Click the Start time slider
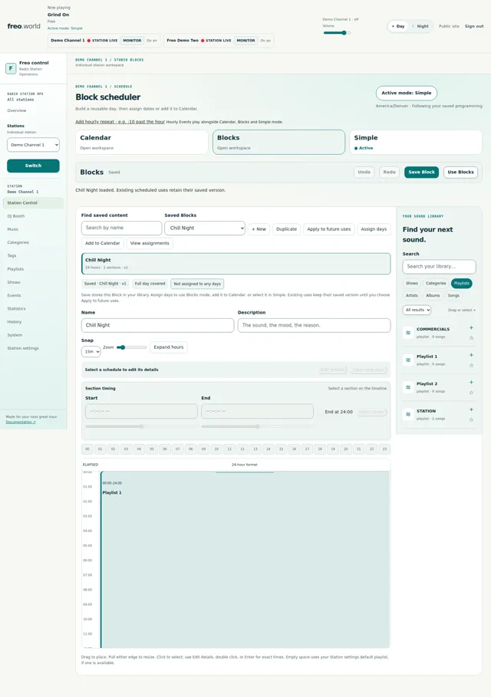491x697 pixels. point(141,426)
